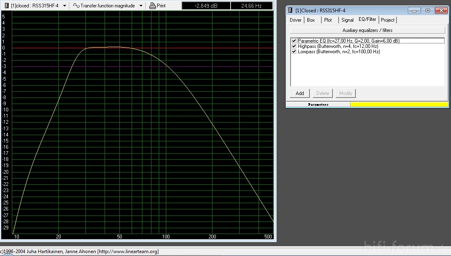
Task: Click the speaker icon beside [1]closed project selector
Action: click(6, 6)
